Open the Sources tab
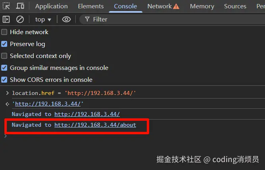The image size is (265, 170). click(x=235, y=6)
